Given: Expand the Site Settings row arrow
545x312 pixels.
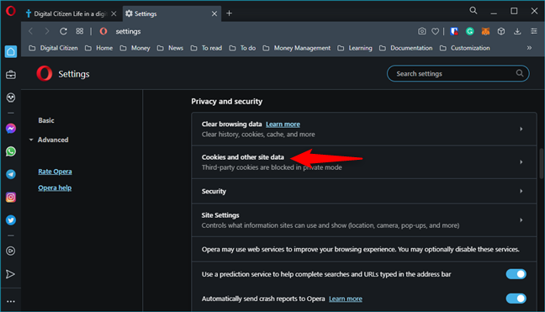Looking at the screenshot, I should [521, 220].
